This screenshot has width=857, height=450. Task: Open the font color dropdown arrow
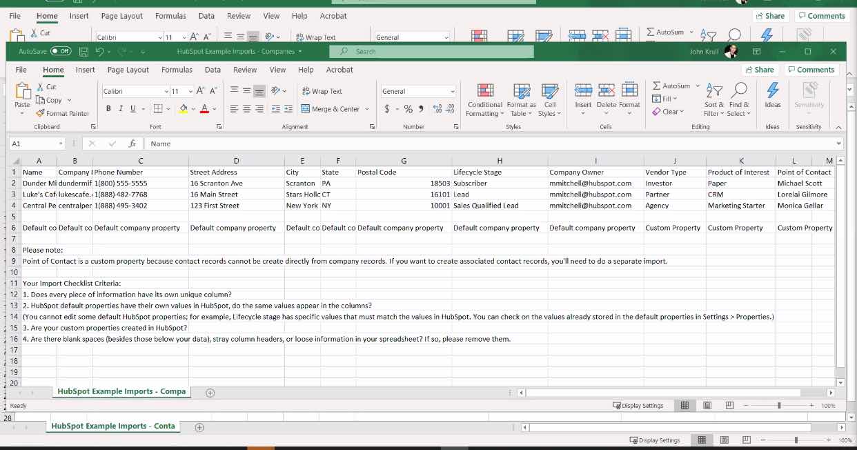tap(215, 109)
